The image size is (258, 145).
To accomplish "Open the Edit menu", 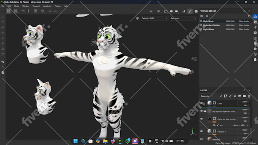I will tap(9, 6).
